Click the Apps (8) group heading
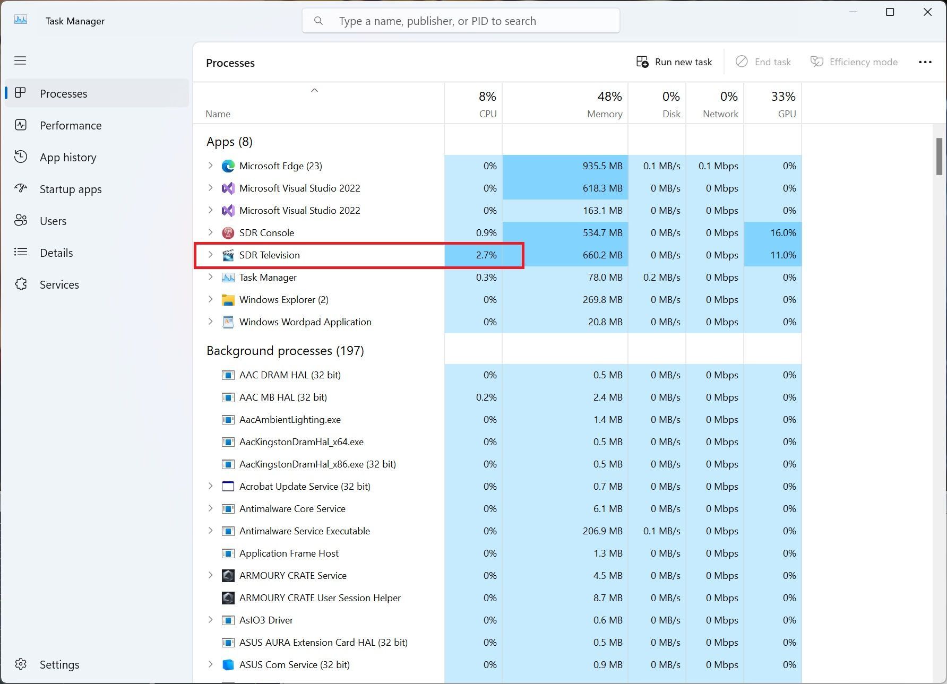This screenshot has height=684, width=947. click(x=229, y=142)
